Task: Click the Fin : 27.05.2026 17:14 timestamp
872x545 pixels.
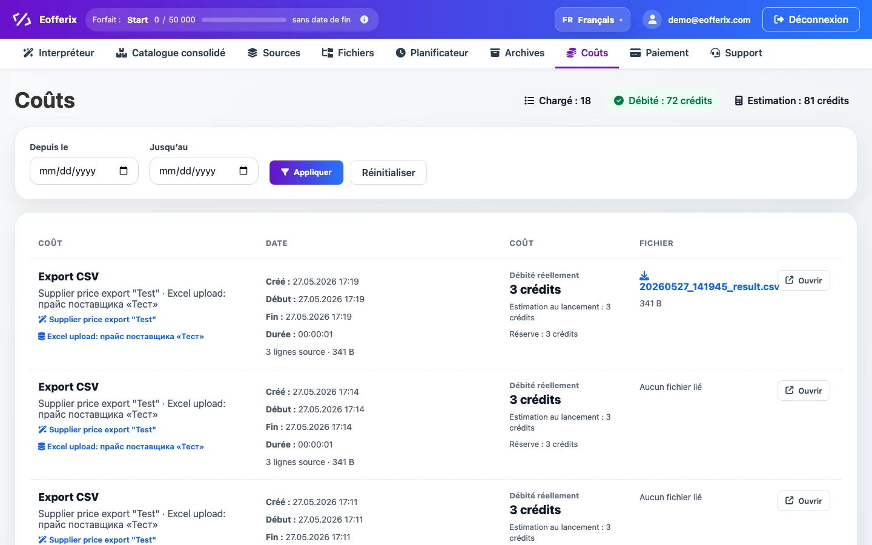Action: pyautogui.click(x=309, y=427)
